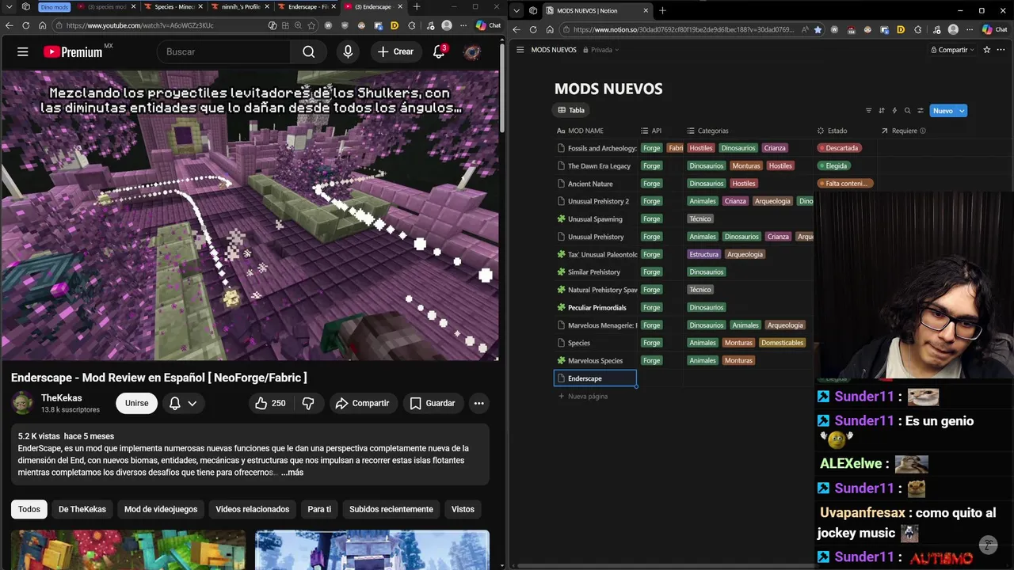Open Notion sidebar hamburger menu
This screenshot has height=570, width=1014.
[x=520, y=50]
